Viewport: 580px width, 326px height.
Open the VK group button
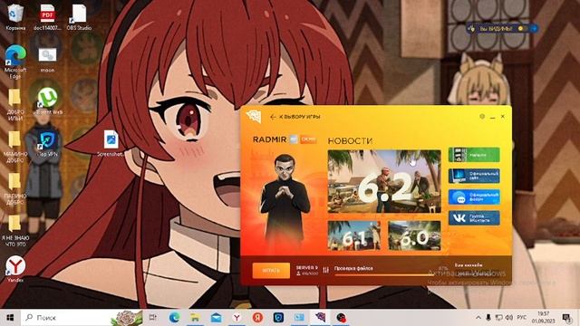point(474,218)
